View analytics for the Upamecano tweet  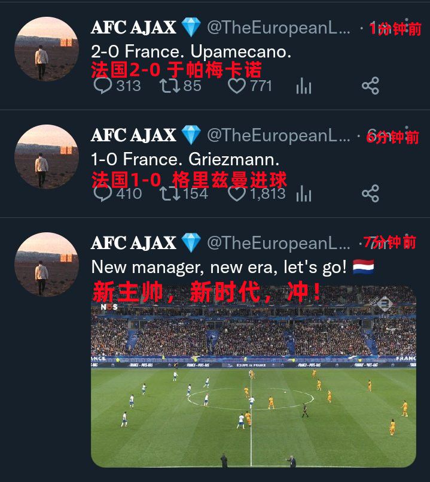pyautogui.click(x=304, y=86)
